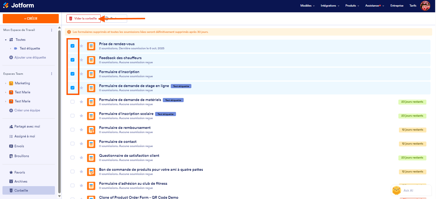Check Formulaire de contact checkbox
Screen dimensions: 436x199
coord(72,144)
